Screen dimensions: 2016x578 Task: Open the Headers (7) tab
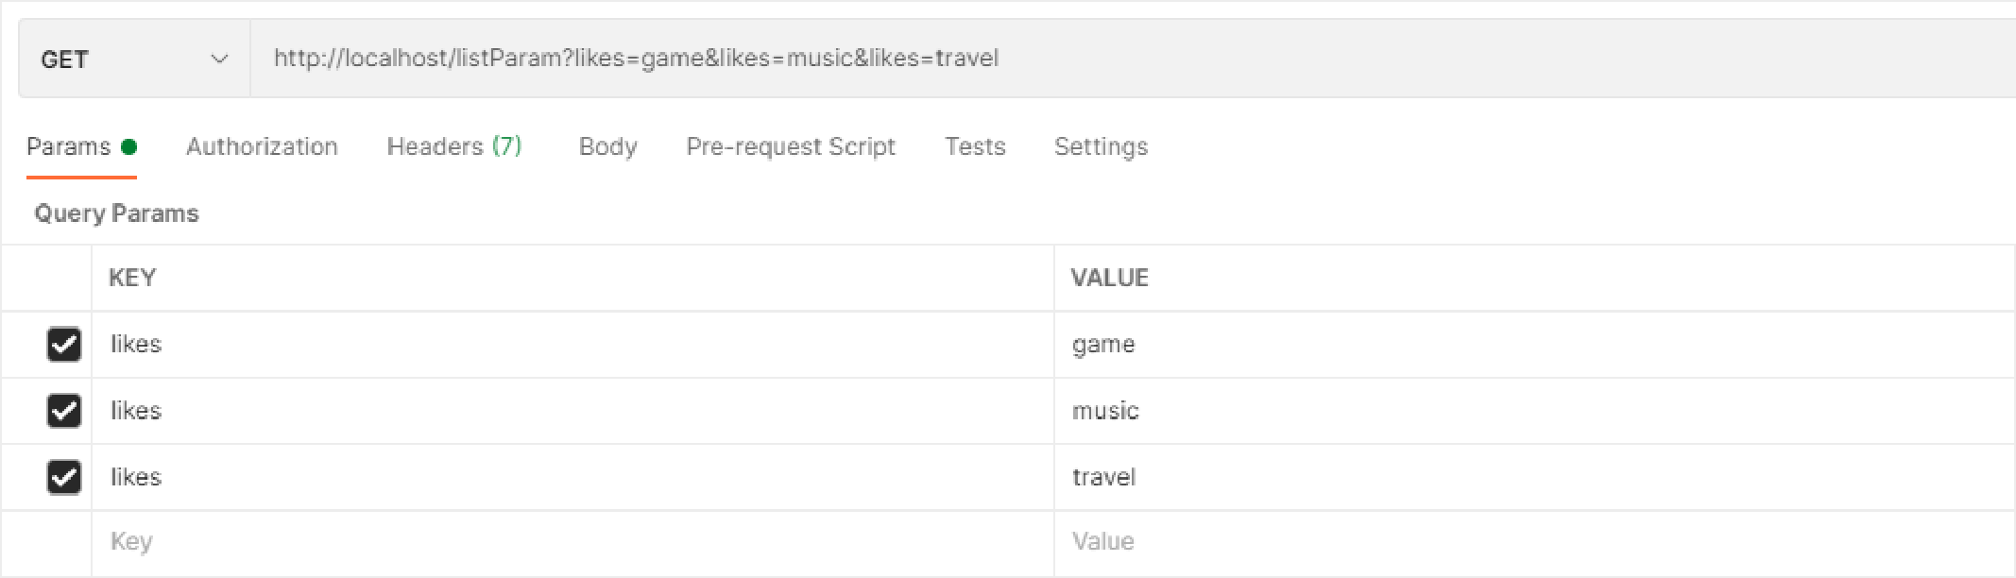click(x=454, y=147)
